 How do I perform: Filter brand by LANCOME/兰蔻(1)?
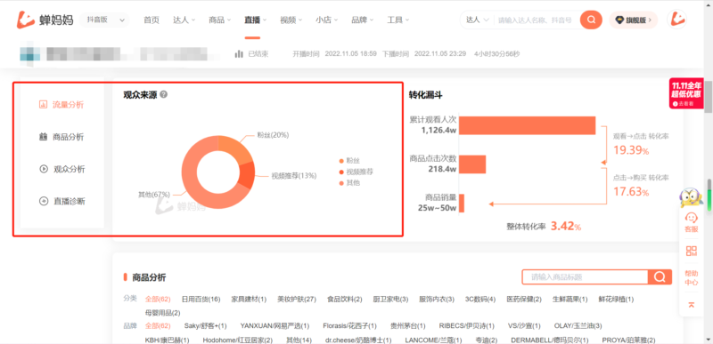pos(432,340)
